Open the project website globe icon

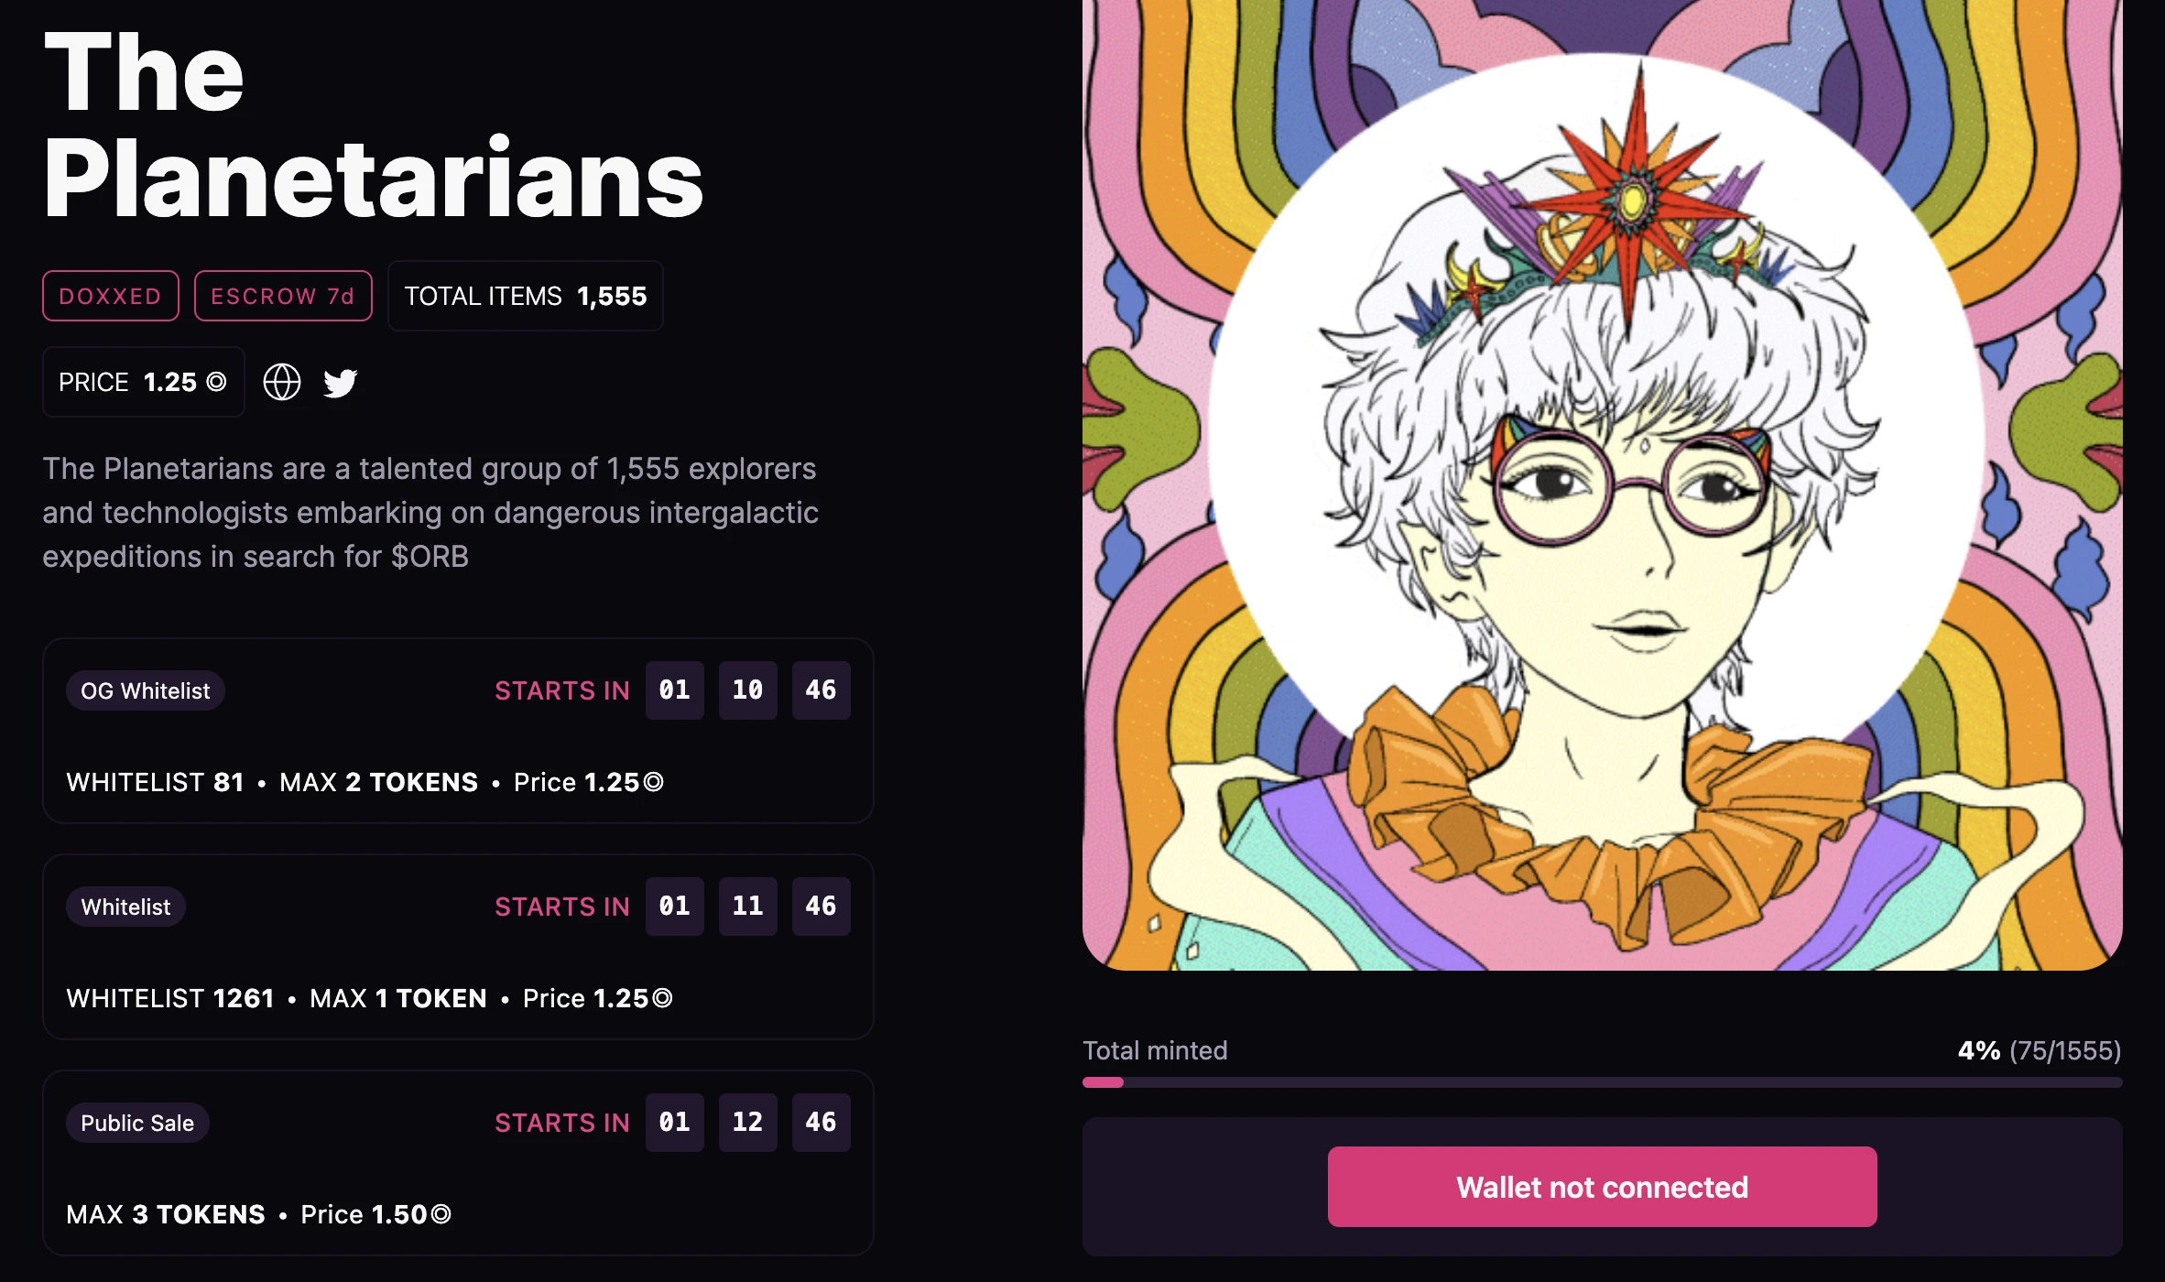point(282,382)
